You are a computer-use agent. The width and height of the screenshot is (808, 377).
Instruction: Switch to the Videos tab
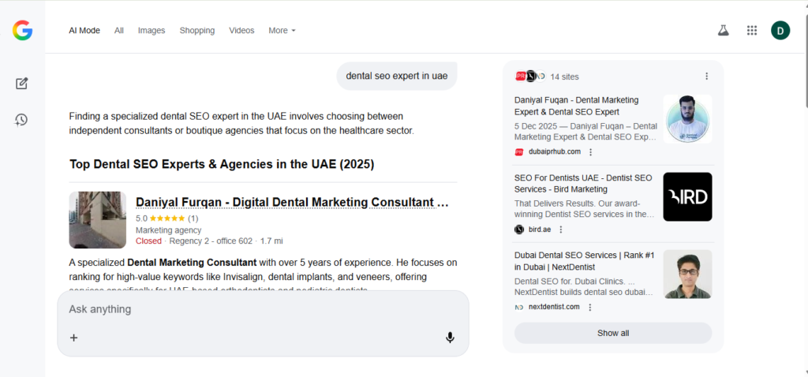(241, 31)
